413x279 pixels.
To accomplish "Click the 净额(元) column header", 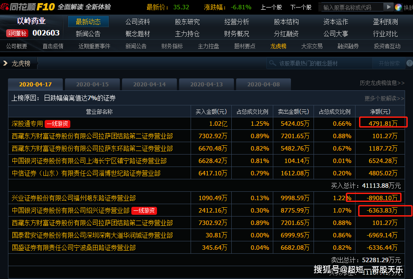I will pos(380,112).
